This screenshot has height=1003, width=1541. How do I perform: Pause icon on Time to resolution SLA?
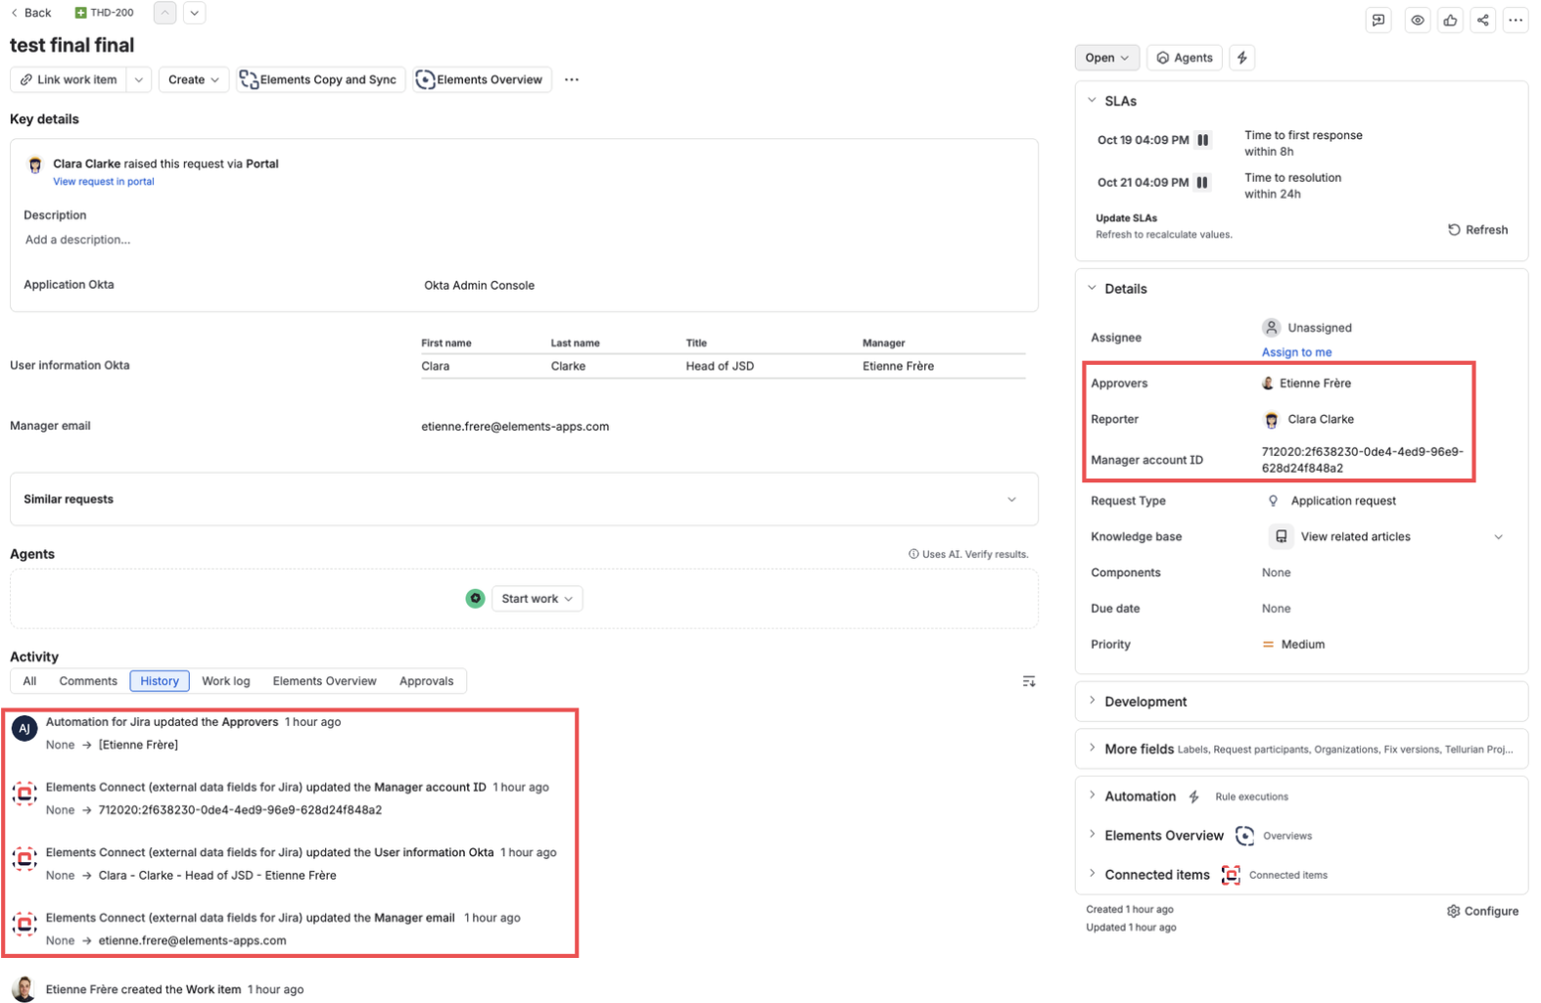point(1202,182)
